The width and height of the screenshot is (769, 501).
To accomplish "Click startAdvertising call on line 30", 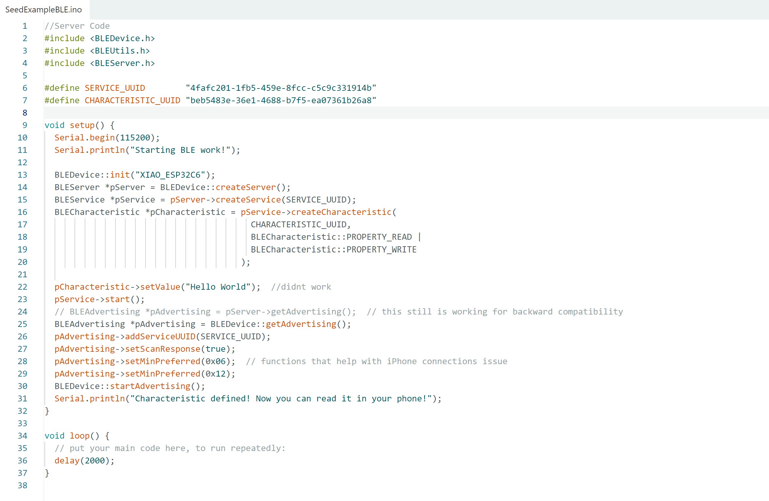I will coord(150,386).
